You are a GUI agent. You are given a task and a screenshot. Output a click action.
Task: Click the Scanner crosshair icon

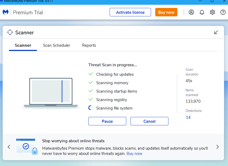(10, 32)
